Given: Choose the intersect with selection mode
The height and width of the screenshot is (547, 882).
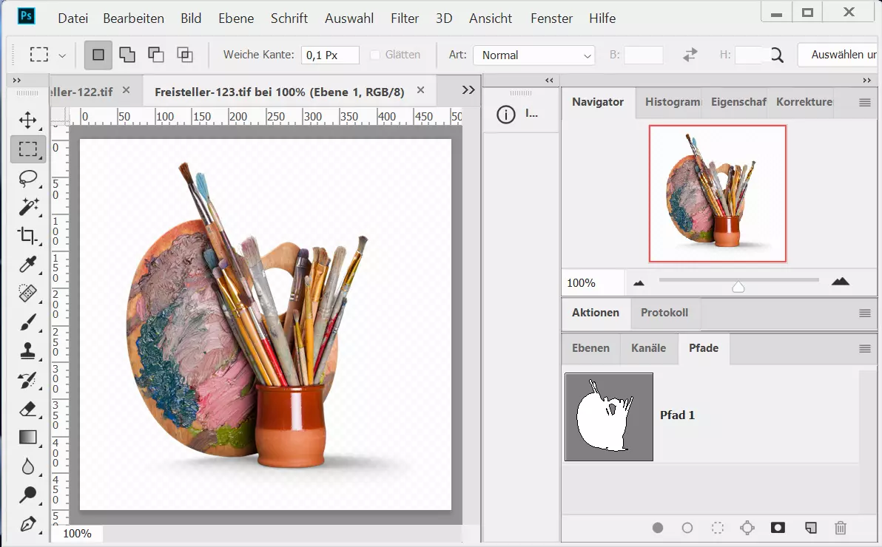Looking at the screenshot, I should 184,55.
